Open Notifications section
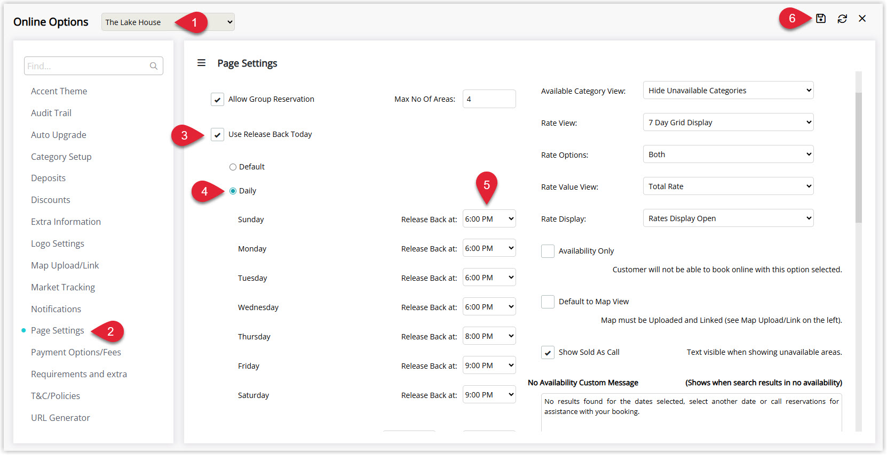 click(x=56, y=309)
